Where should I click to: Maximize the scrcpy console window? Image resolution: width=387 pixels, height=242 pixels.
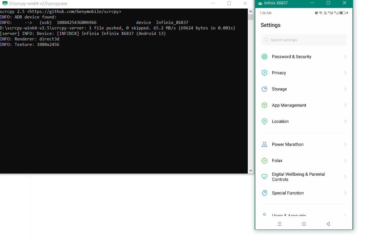[x=229, y=3]
